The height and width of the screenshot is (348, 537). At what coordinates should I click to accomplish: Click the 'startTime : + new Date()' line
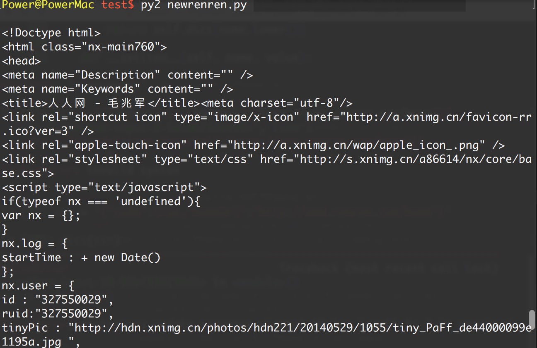click(x=81, y=257)
